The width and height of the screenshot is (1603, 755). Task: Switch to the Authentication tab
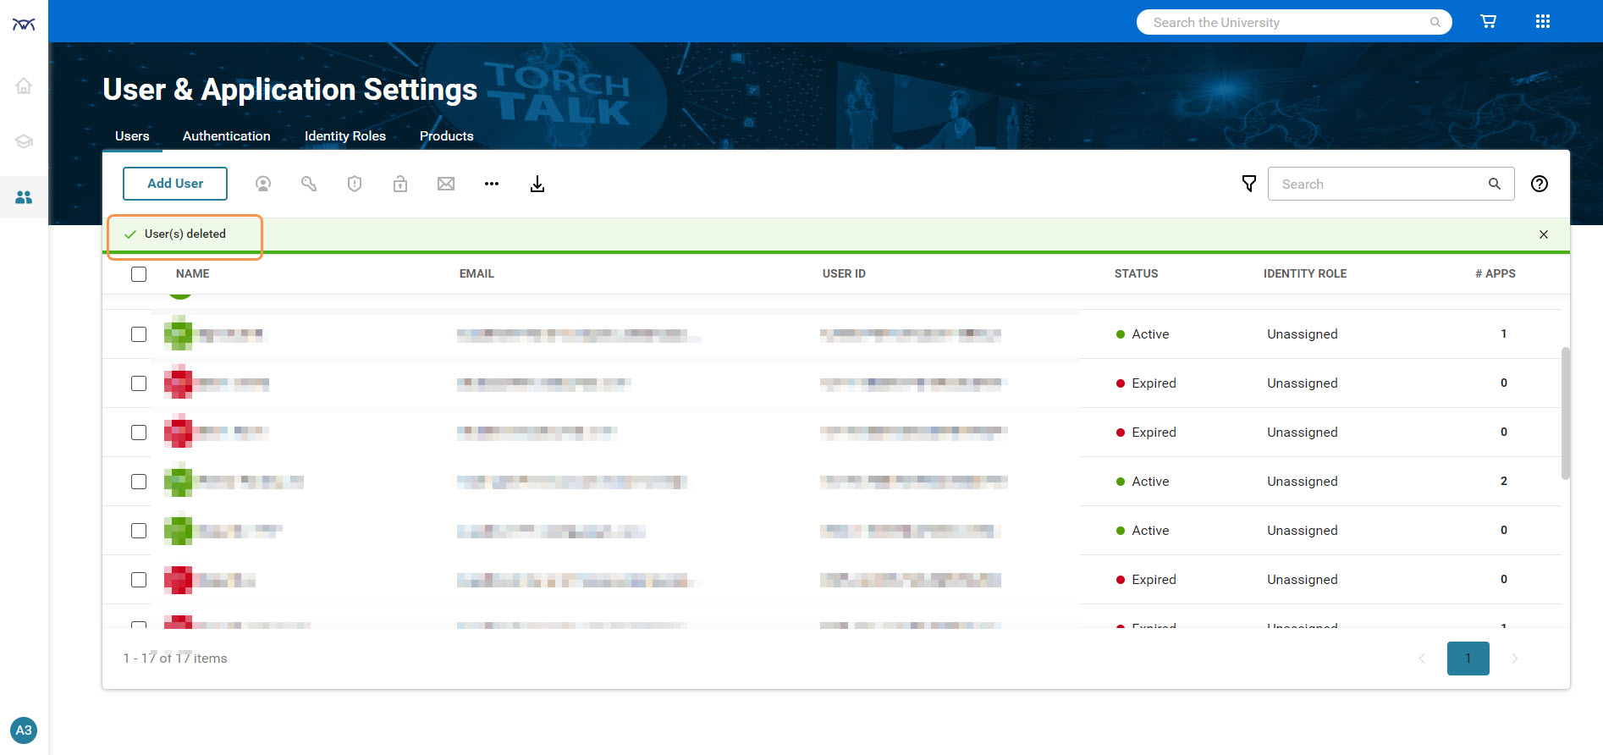pos(226,136)
